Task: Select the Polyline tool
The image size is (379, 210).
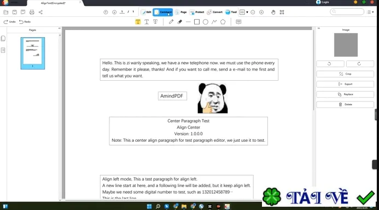Action: click(214, 22)
